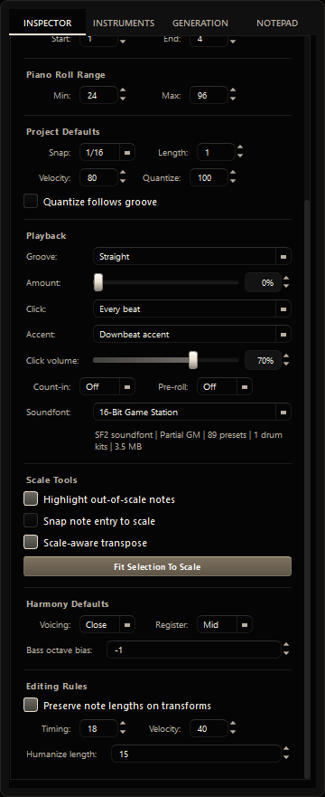Open the Snap 1/16 dropdown
The height and width of the screenshot is (797, 325).
point(107,152)
